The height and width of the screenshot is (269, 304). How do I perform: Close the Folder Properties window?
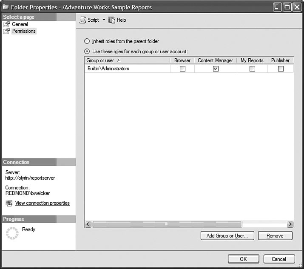click(x=297, y=7)
